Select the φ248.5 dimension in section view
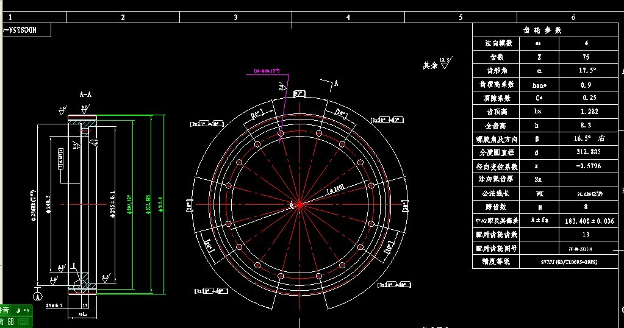624x328 pixels. 48,204
